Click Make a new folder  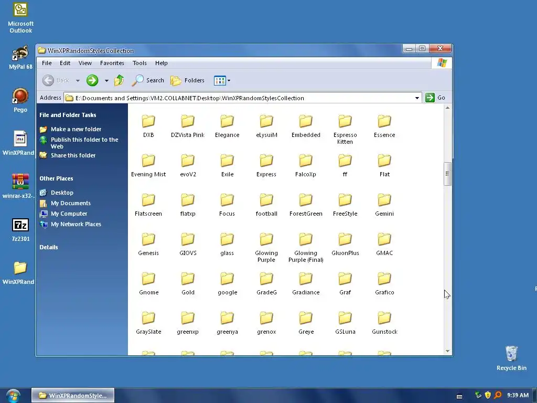(76, 129)
